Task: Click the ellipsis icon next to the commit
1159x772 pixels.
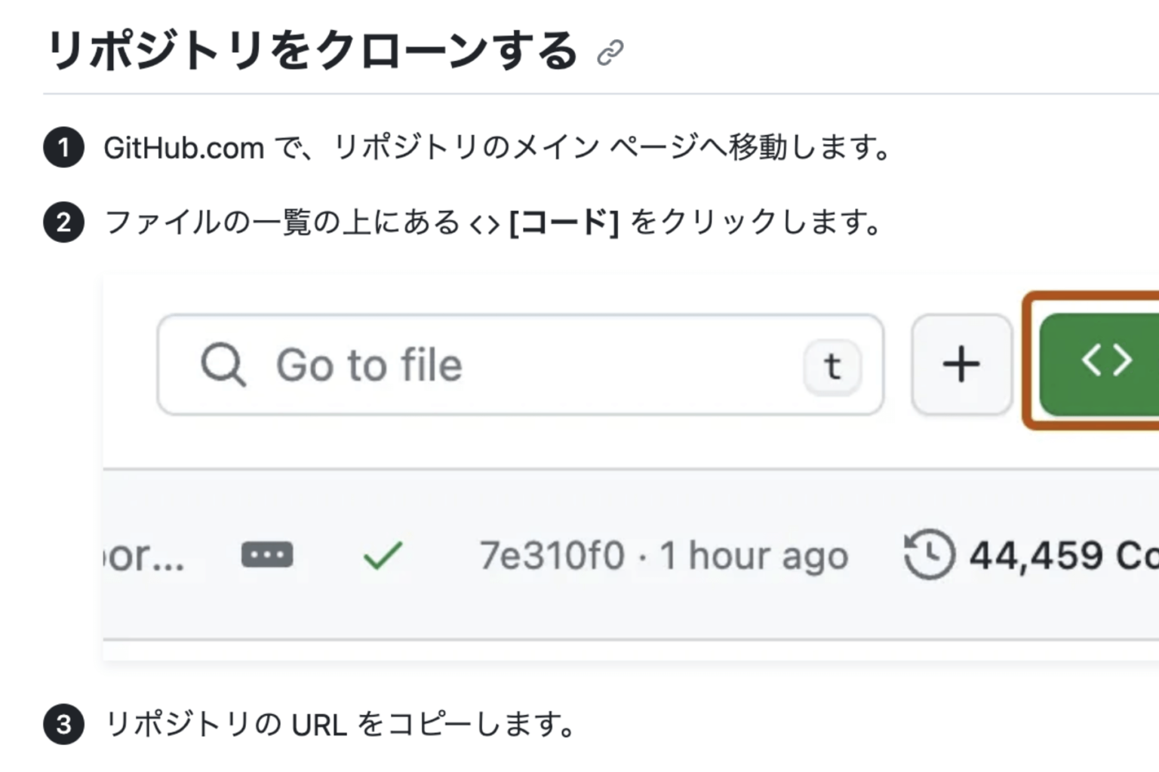Action: tap(267, 555)
